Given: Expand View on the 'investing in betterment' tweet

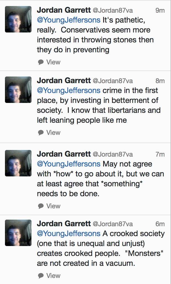Looking at the screenshot, I should point(53,133).
